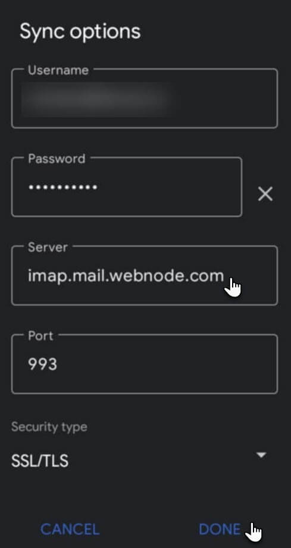Dismiss the dialog with CANCEL
291x548 pixels.
(70, 529)
